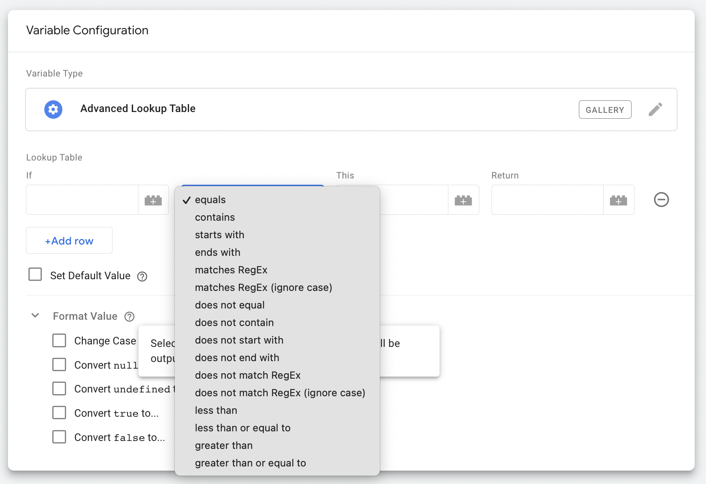This screenshot has width=706, height=484.
Task: Insert variable into the If field
Action: 153,200
